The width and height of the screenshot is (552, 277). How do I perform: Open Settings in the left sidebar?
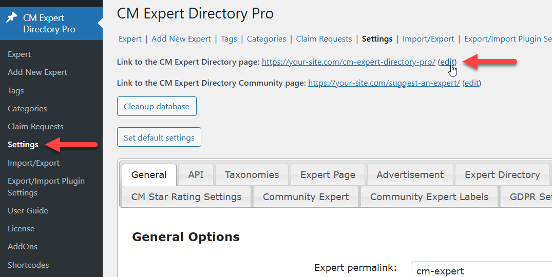(x=23, y=145)
